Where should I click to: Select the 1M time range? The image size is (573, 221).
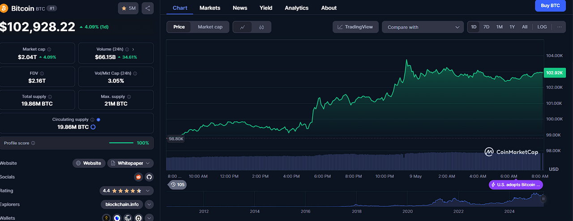click(x=499, y=27)
